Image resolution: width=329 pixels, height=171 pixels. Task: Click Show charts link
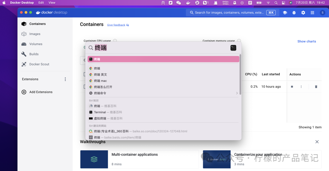pyautogui.click(x=306, y=41)
